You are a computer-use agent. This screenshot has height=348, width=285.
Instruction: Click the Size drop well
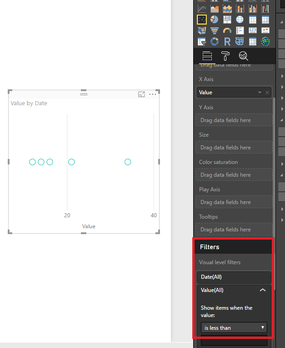pos(234,148)
